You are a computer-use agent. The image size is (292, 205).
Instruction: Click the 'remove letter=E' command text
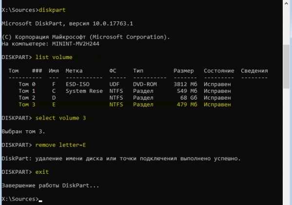(x=60, y=145)
